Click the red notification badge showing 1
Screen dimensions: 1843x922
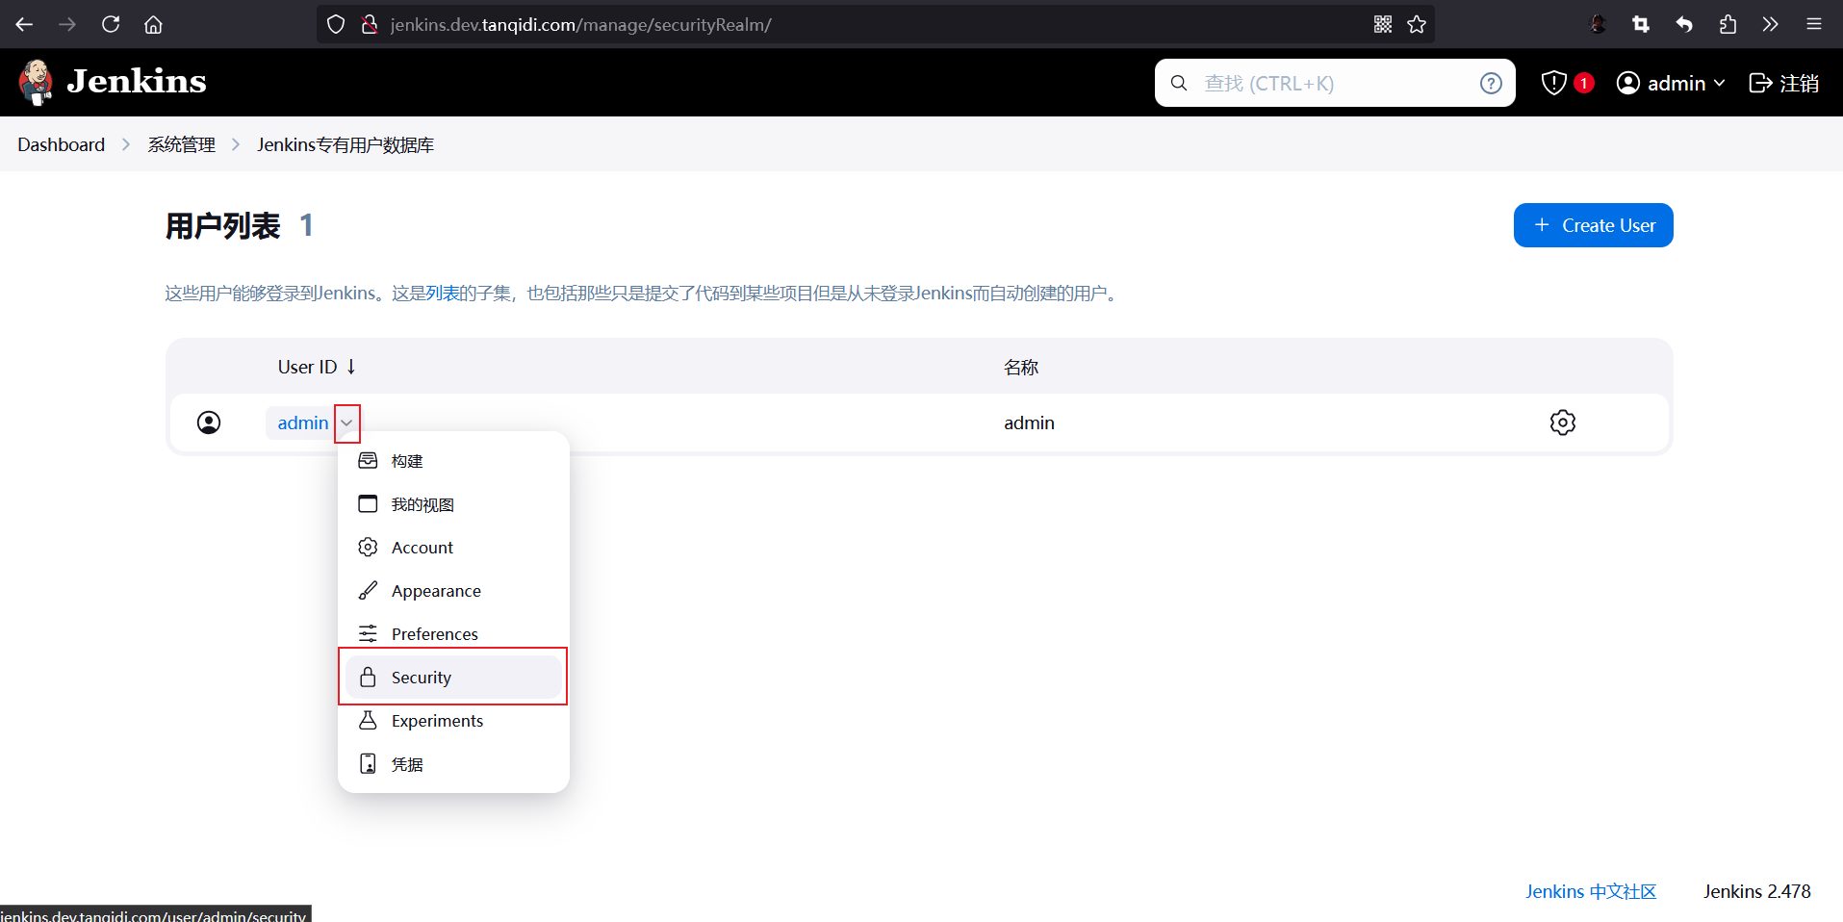pos(1583,83)
